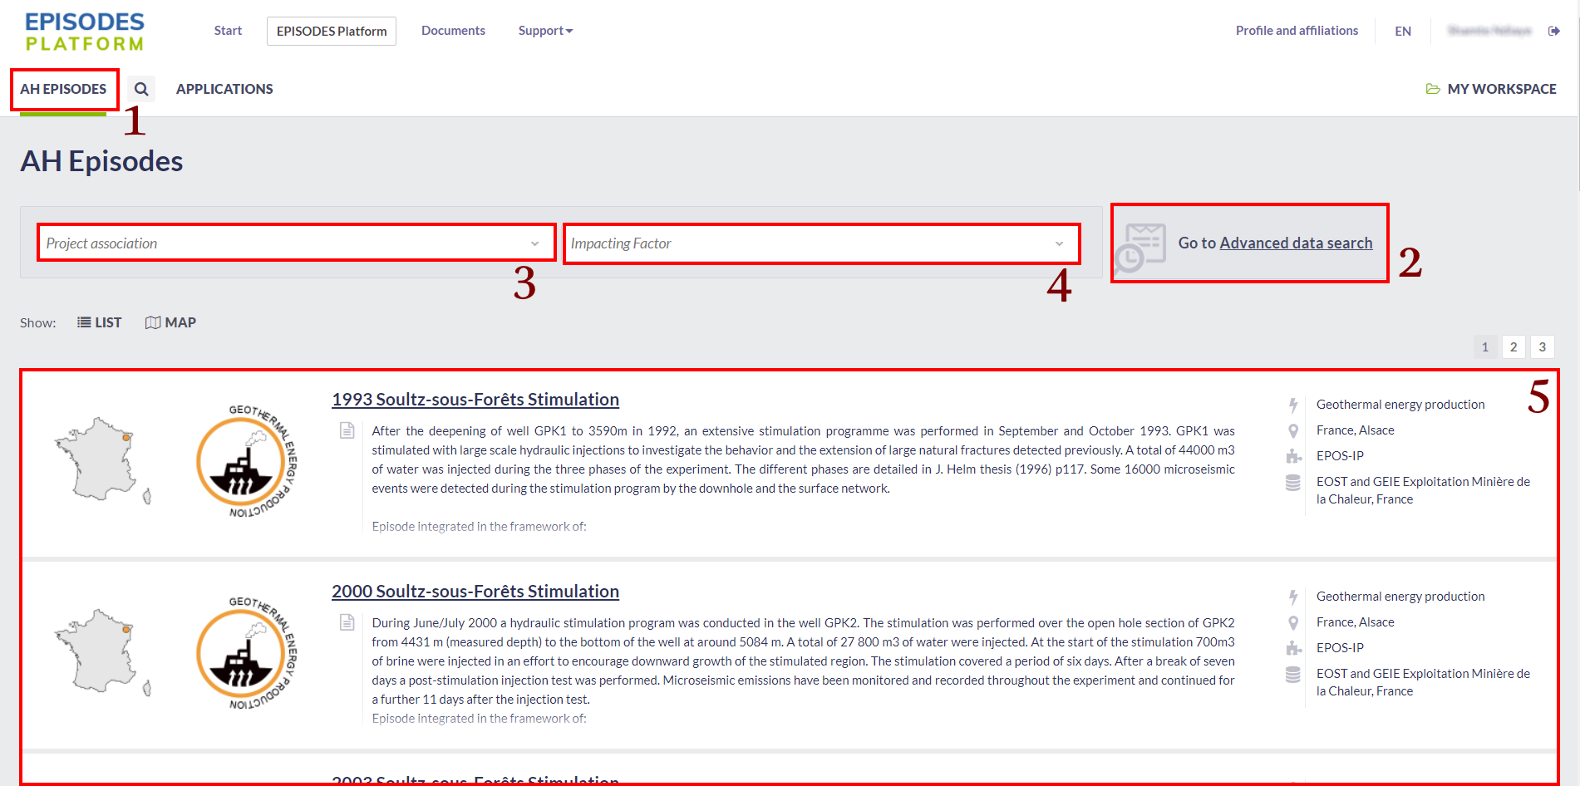Viewport: 1580px width, 786px height.
Task: Open the APPLICATIONS tab
Action: click(x=224, y=89)
